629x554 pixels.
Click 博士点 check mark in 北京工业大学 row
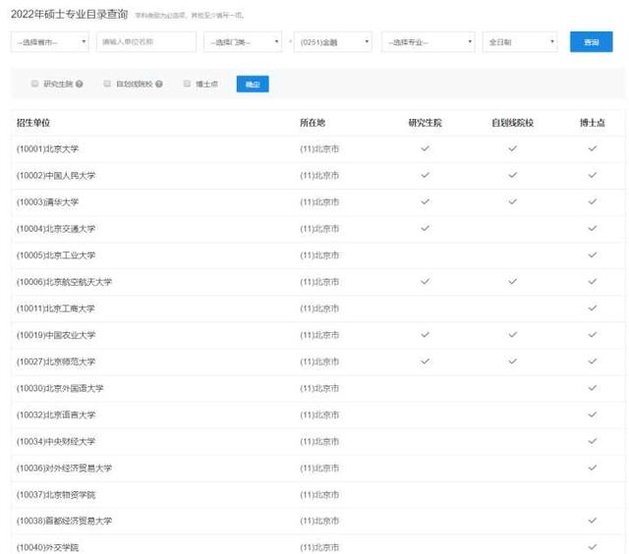pyautogui.click(x=592, y=254)
